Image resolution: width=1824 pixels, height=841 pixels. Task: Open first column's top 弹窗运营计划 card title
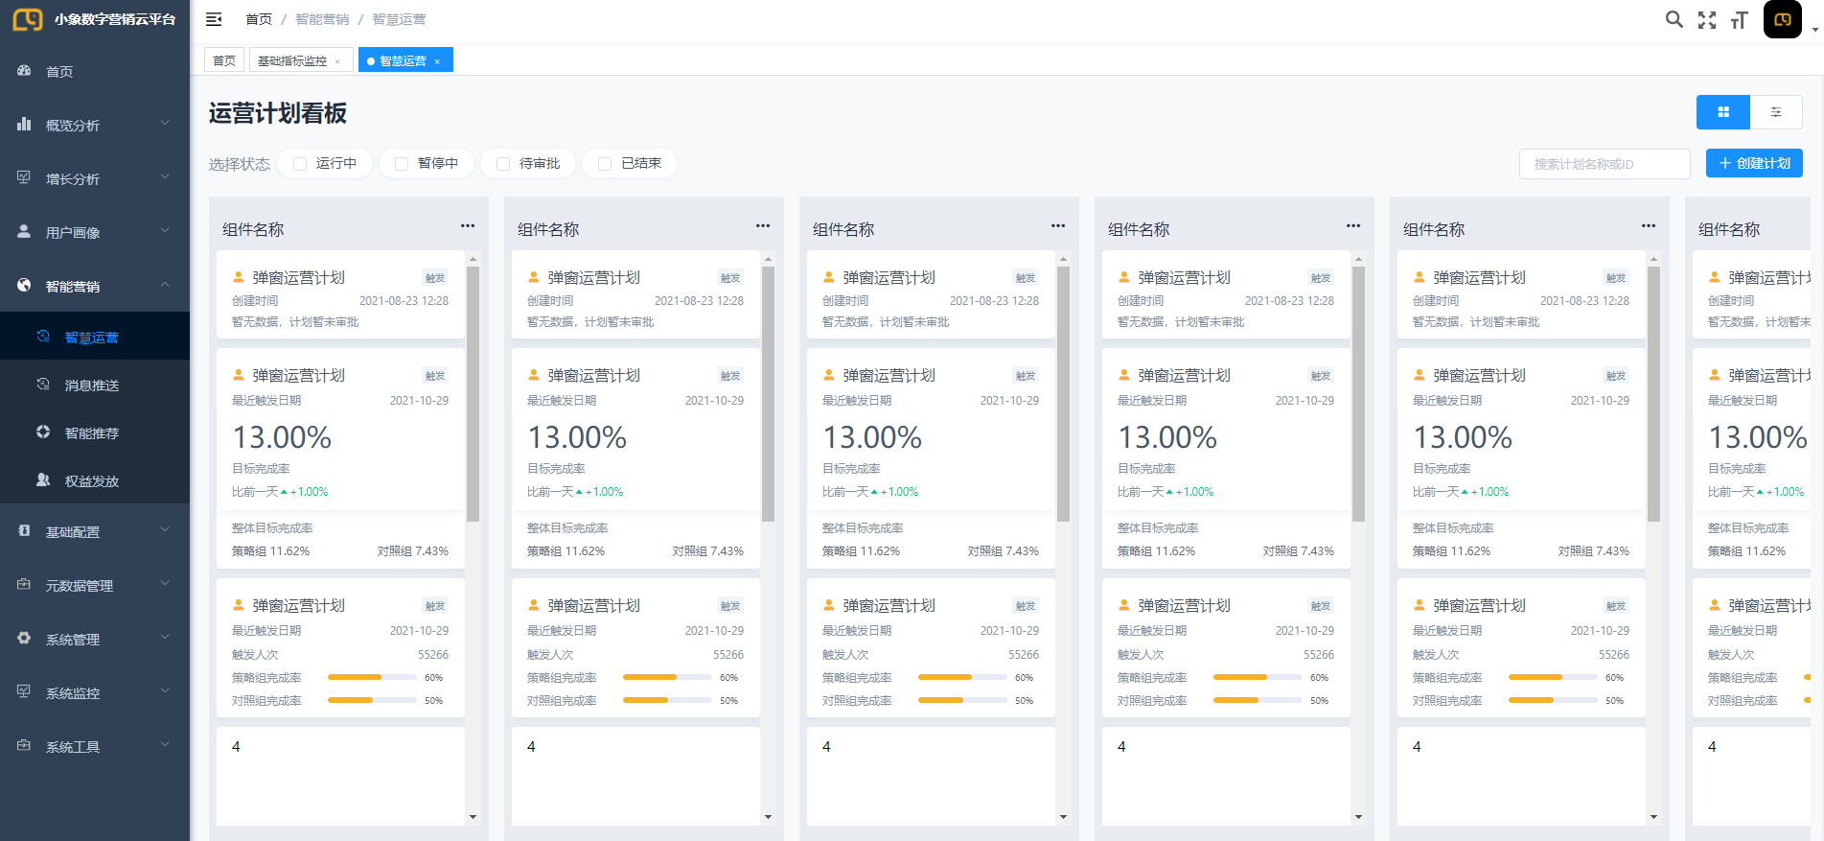[298, 277]
